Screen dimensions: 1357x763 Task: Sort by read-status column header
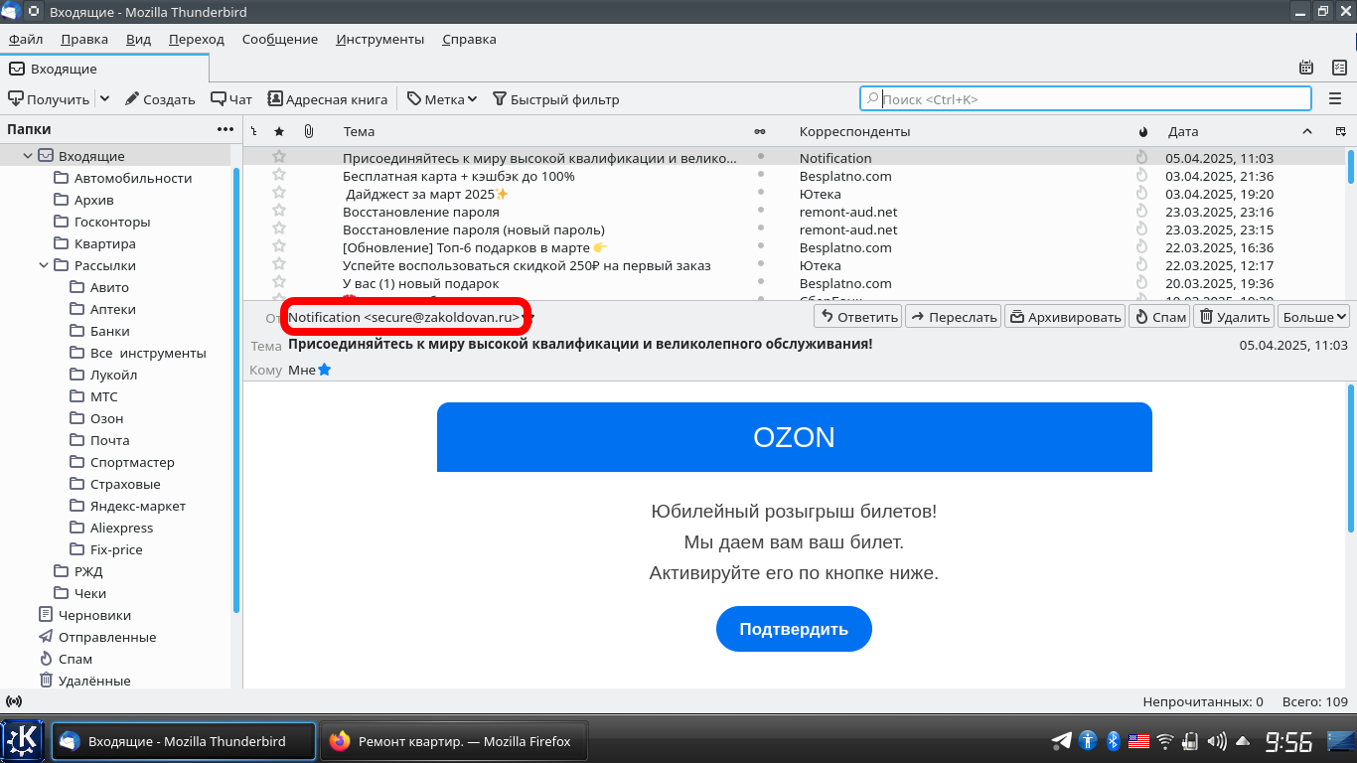(x=760, y=131)
